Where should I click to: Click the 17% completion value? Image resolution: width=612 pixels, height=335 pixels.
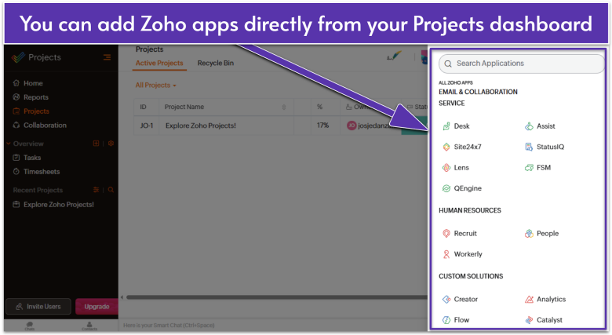[x=322, y=126]
